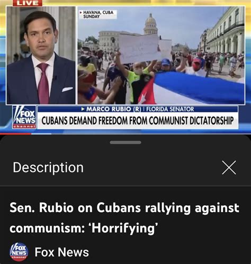
Task: Click the white protest sign in the video
Action: click(x=139, y=48)
